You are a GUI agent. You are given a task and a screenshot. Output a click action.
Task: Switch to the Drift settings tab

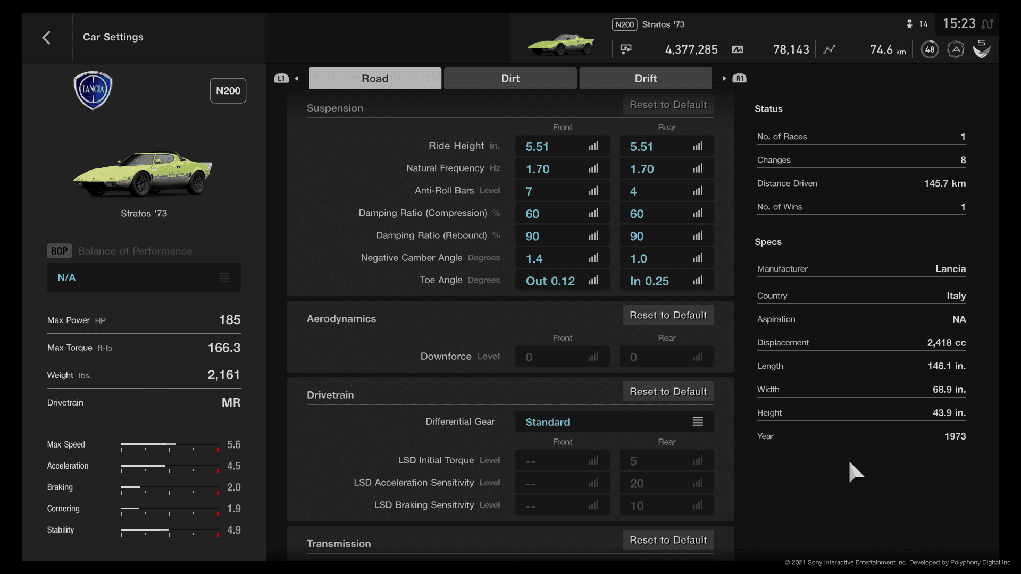click(x=646, y=79)
